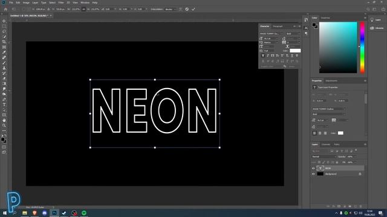This screenshot has height=217, width=387.
Task: Open the Image menu
Action: pyautogui.click(x=26, y=2)
